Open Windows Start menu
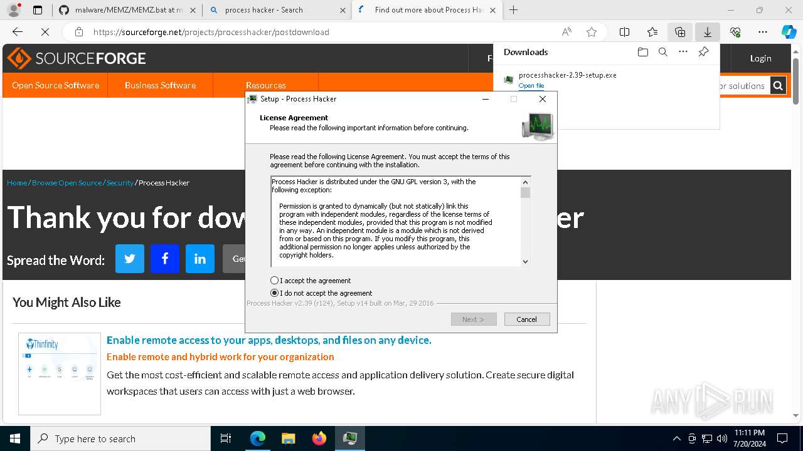 14,438
